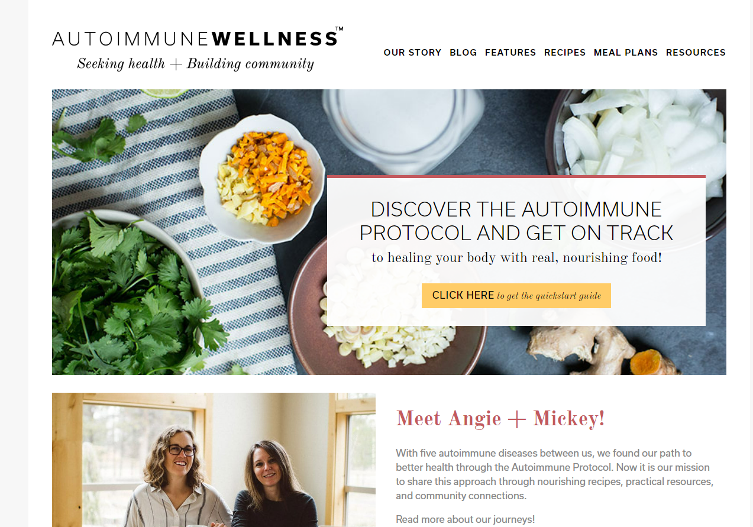Open the Features navigation item
Viewport: 753px width, 527px height.
click(x=510, y=53)
